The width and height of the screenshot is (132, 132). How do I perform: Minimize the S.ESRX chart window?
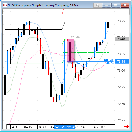107,5
